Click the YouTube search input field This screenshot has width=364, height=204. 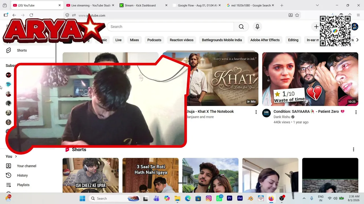point(170,27)
